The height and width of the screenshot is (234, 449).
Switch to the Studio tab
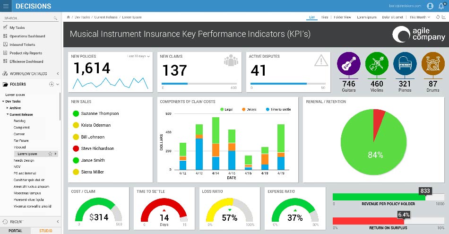pyautogui.click(x=46, y=231)
